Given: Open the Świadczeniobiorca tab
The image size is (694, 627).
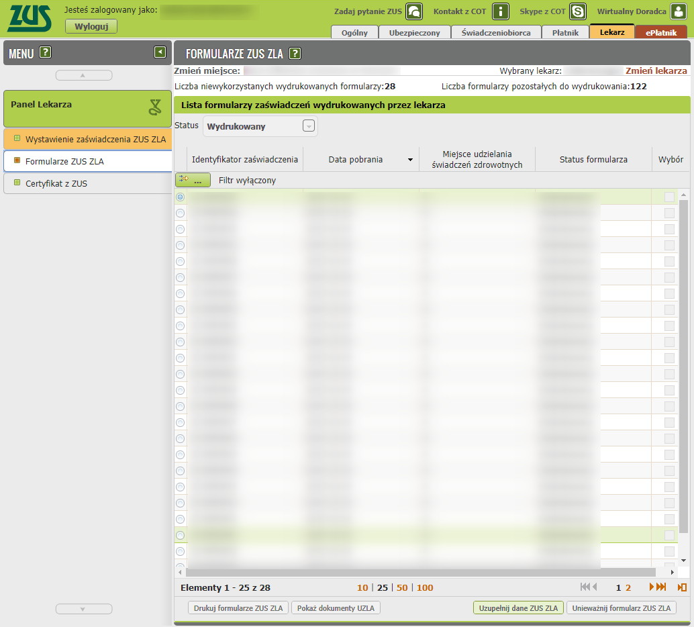Looking at the screenshot, I should (x=496, y=32).
